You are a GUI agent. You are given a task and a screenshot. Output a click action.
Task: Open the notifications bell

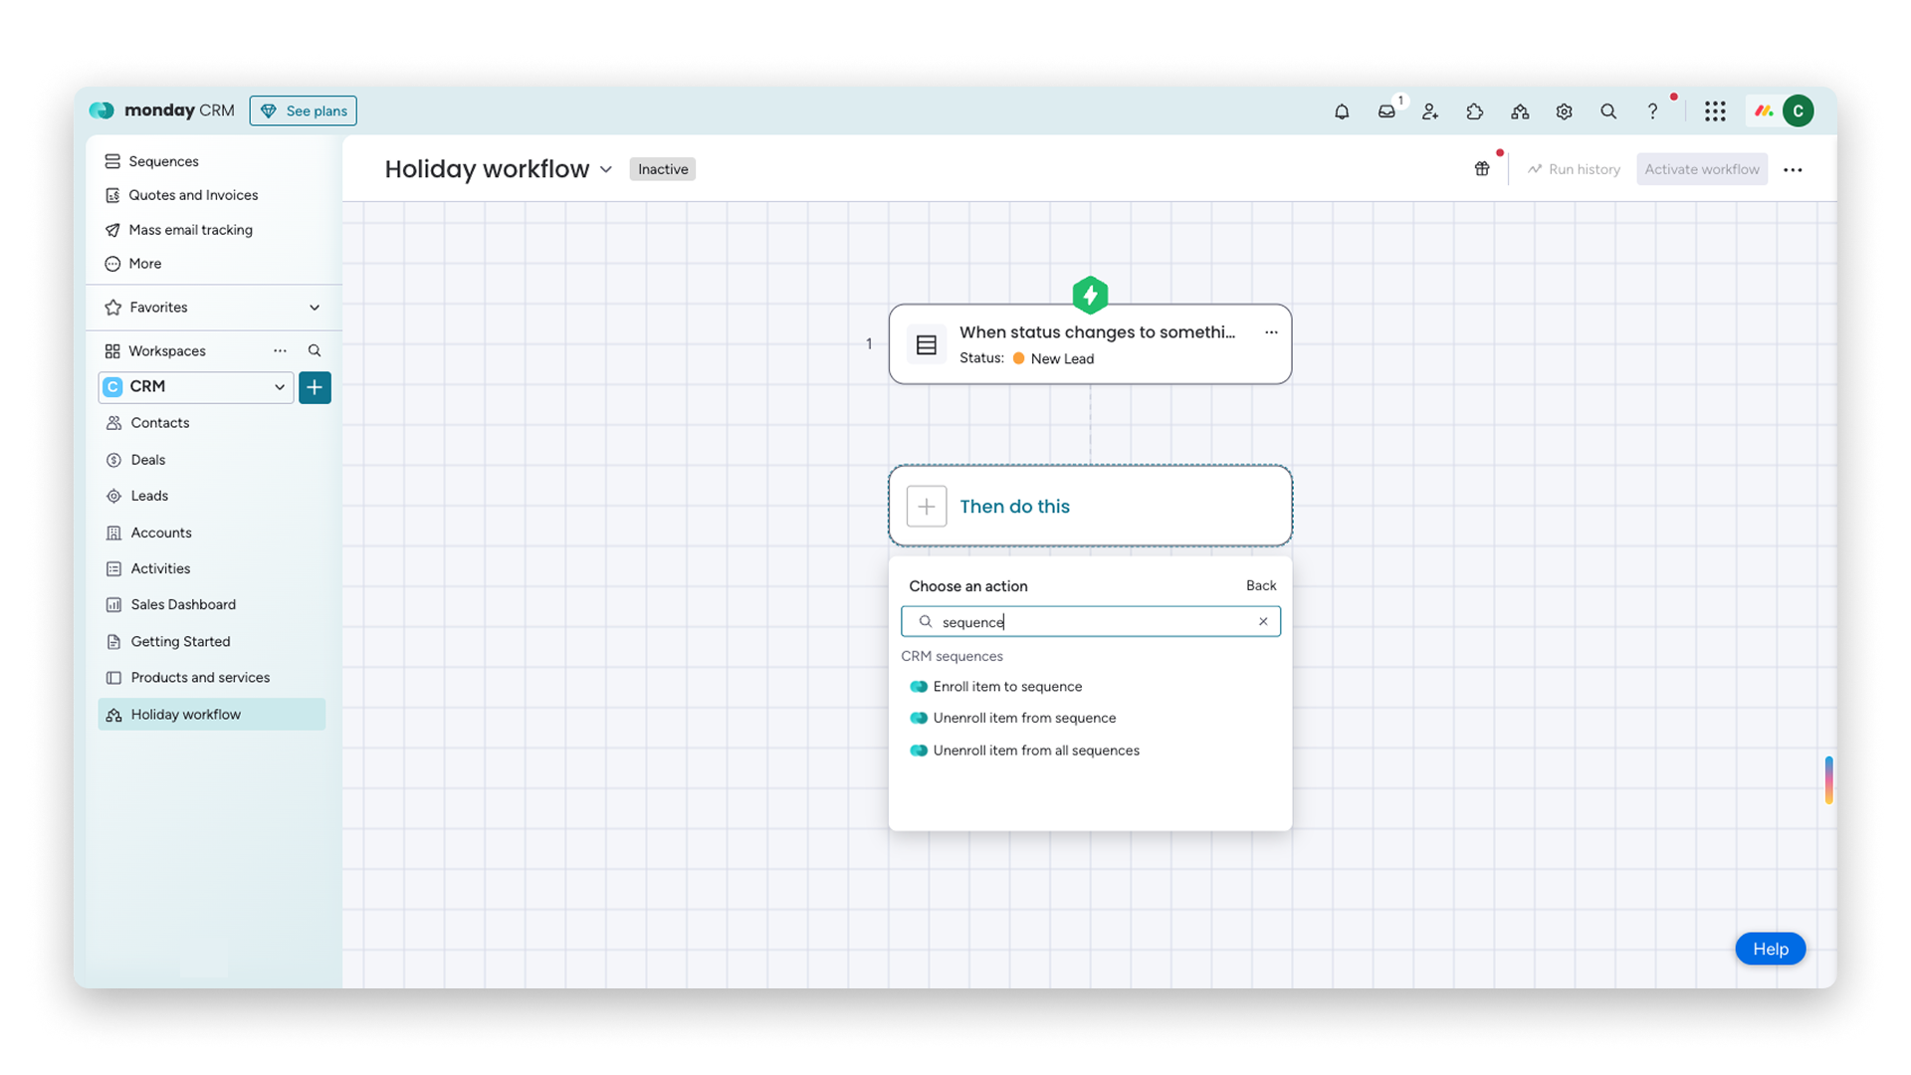click(x=1342, y=111)
